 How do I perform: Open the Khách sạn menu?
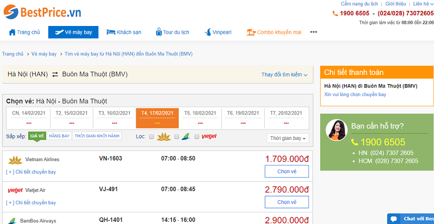coord(124,32)
